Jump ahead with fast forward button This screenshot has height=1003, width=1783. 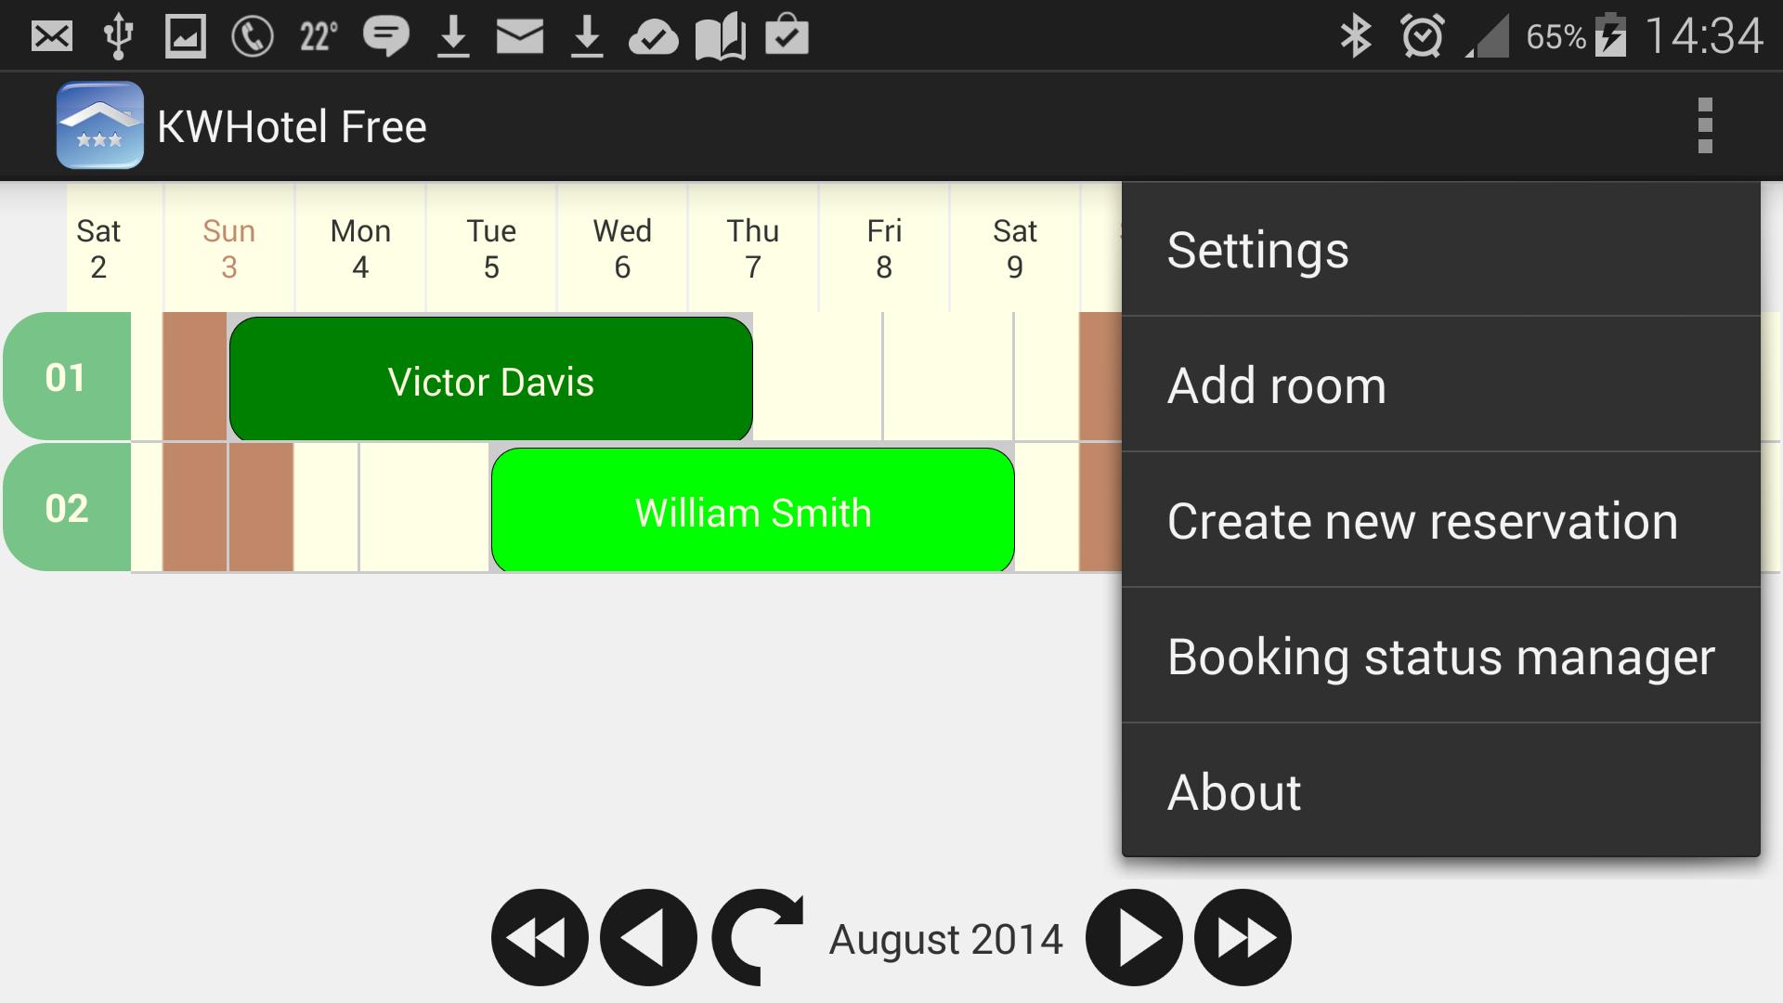[x=1243, y=937]
